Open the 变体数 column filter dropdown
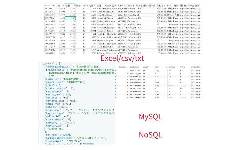Screen dimensions: 240x150 pos(157,6)
